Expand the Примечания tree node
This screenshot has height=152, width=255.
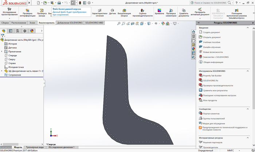(x=2, y=52)
